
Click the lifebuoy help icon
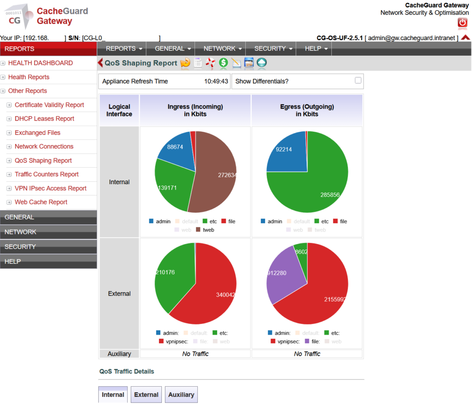(210, 63)
